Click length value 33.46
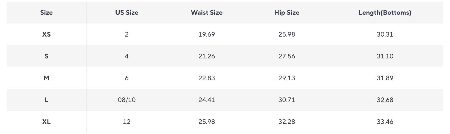The height and width of the screenshot is (134, 450). point(385,122)
